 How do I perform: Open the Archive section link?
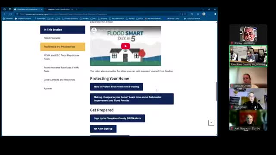pos(48,89)
